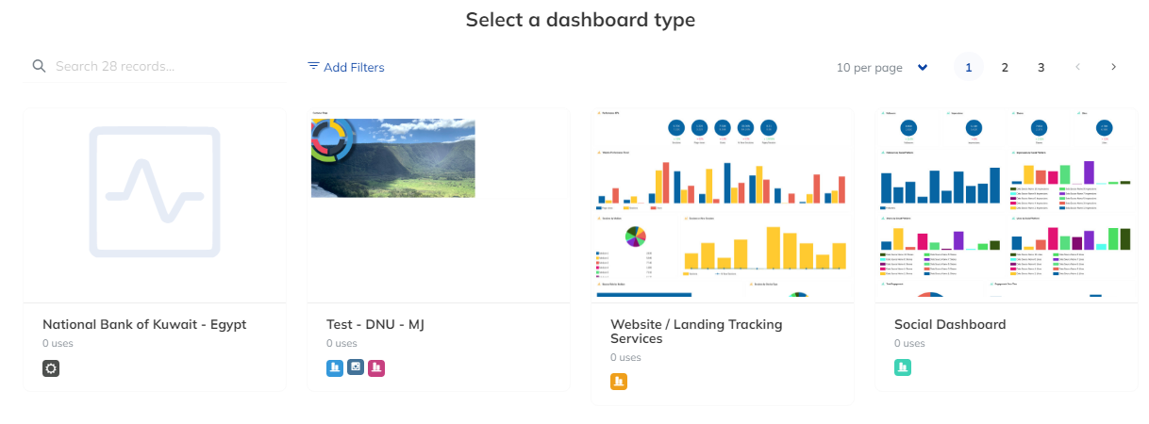Click the orange chart icon under Website / Landing Tracking

[619, 382]
